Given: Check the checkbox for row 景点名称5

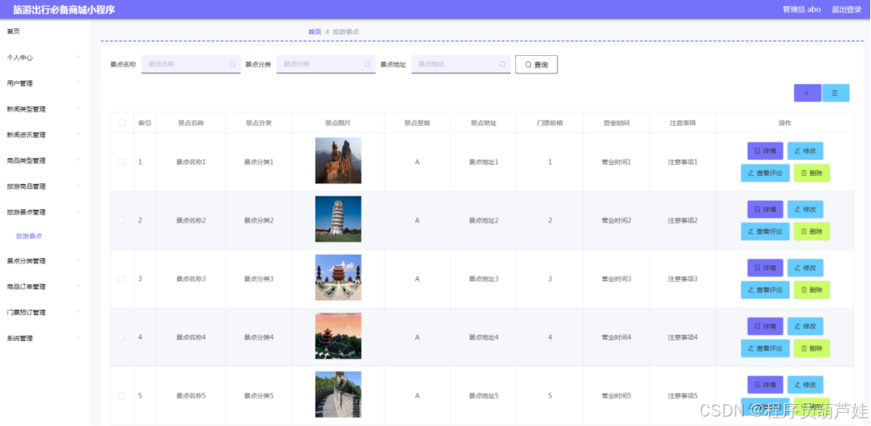Looking at the screenshot, I should tap(121, 395).
